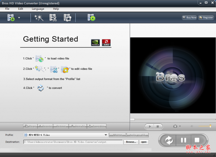Open the Crop video tool
The width and height of the screenshot is (216, 157).
coord(68,18)
